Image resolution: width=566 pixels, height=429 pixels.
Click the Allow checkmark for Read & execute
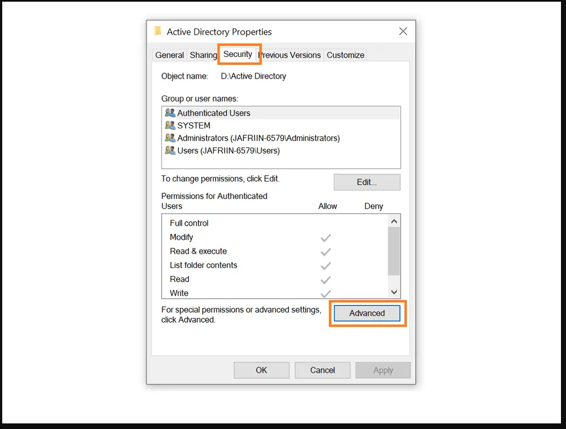326,251
